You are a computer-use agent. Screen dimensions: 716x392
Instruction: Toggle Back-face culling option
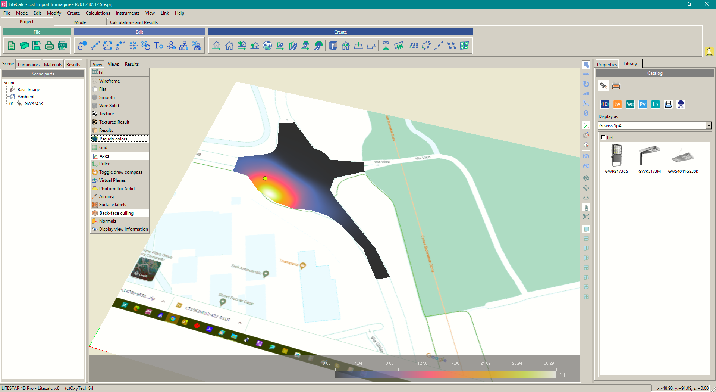click(120, 213)
